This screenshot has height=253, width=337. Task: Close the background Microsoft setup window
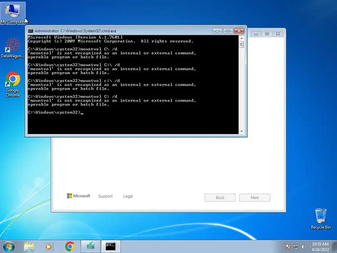[278, 34]
